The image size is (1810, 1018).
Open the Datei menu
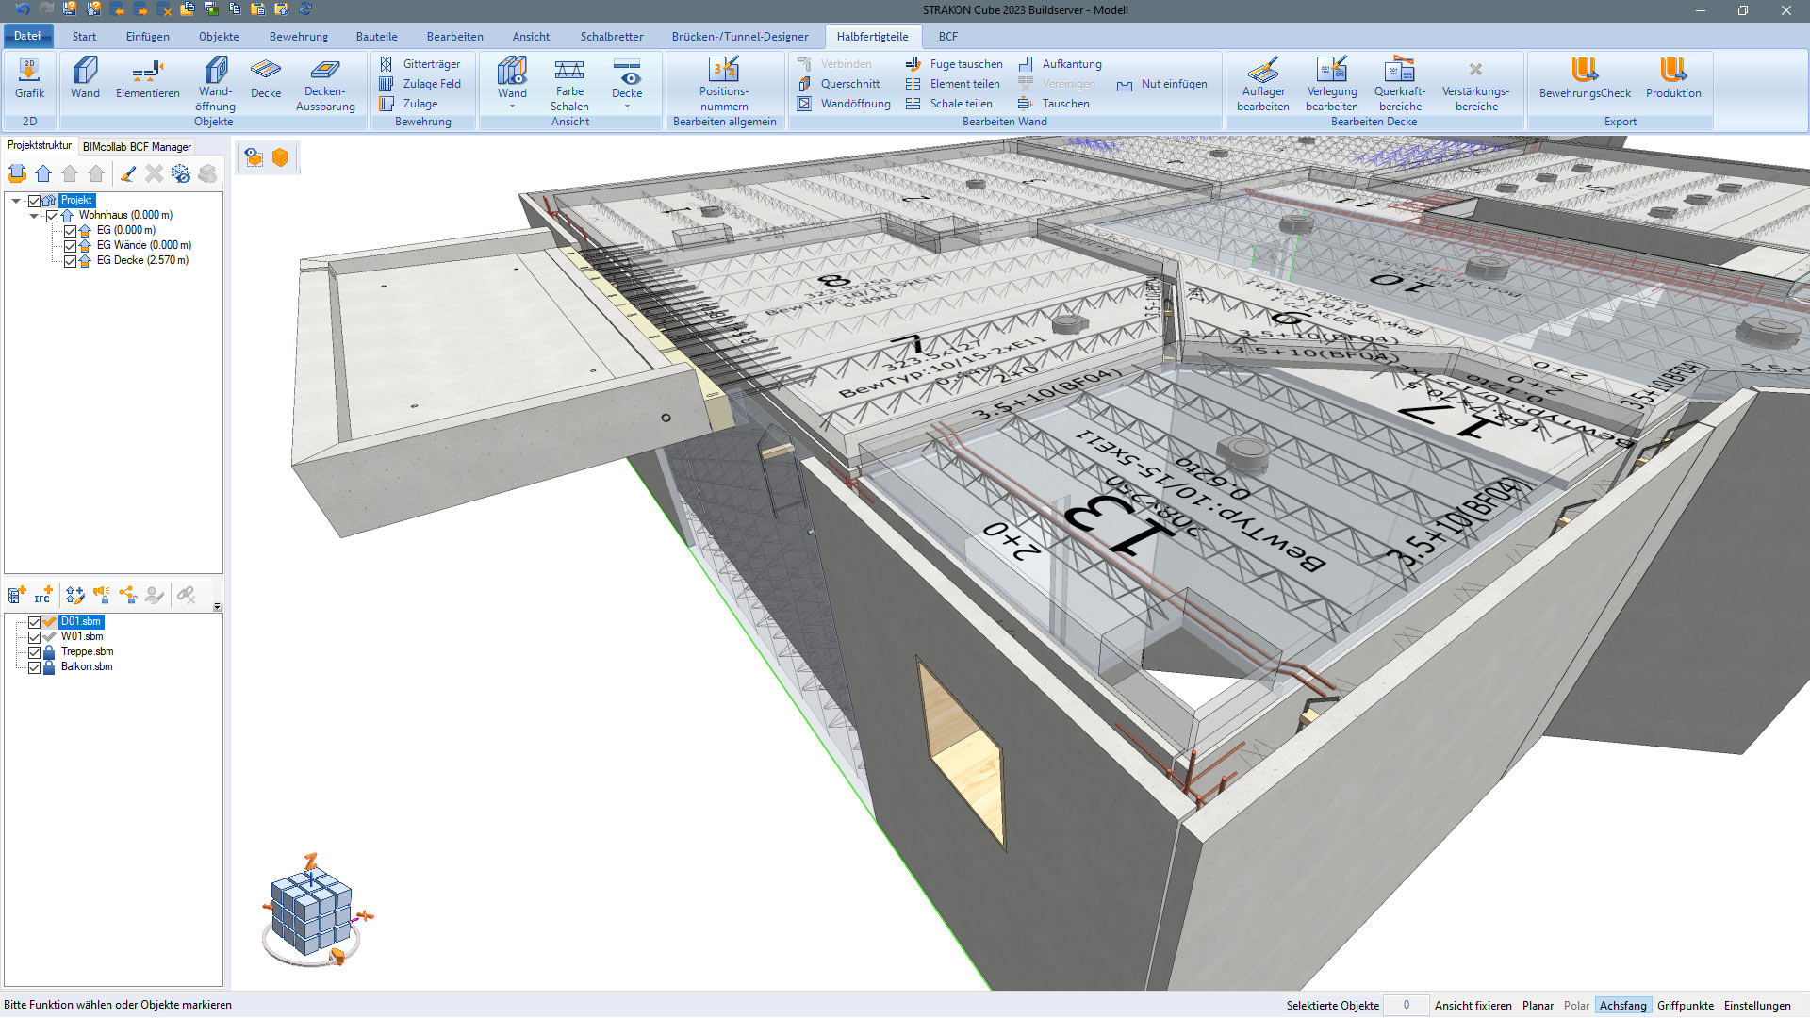[27, 36]
